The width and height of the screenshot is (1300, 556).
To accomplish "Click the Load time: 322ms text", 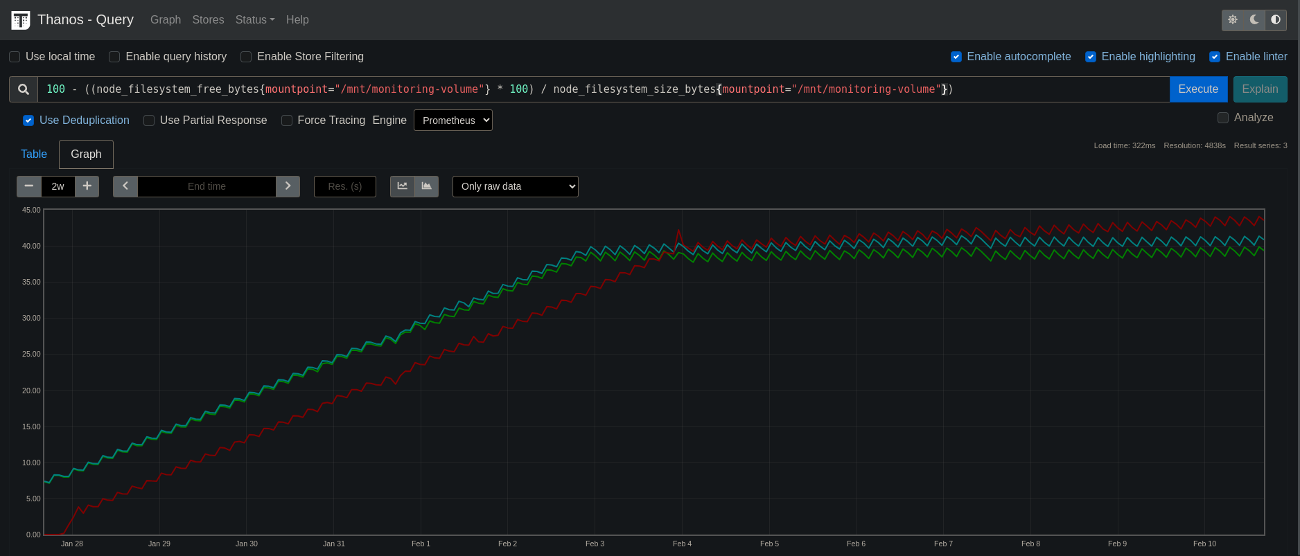I will [x=1125, y=145].
